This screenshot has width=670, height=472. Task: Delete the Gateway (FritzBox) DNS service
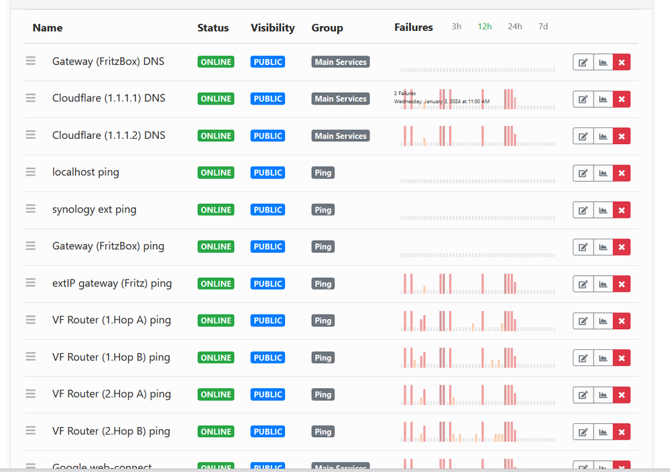(x=622, y=62)
